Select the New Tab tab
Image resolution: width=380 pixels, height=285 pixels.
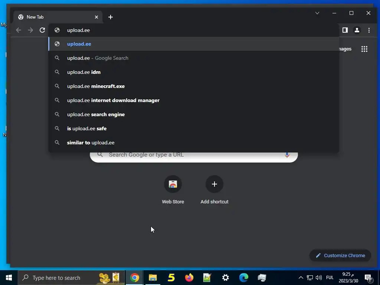[x=58, y=17]
